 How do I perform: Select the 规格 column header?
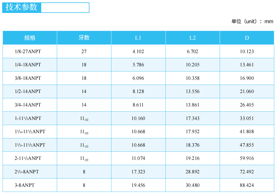[30, 38]
